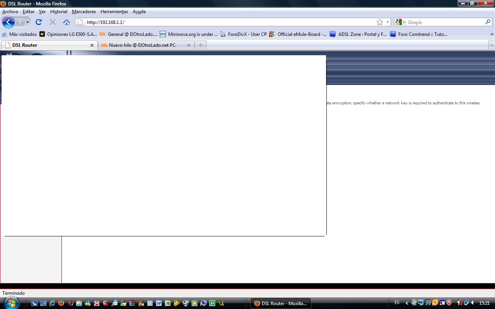The width and height of the screenshot is (495, 309).
Task: Open the address bar history dropdown
Action: (x=387, y=22)
